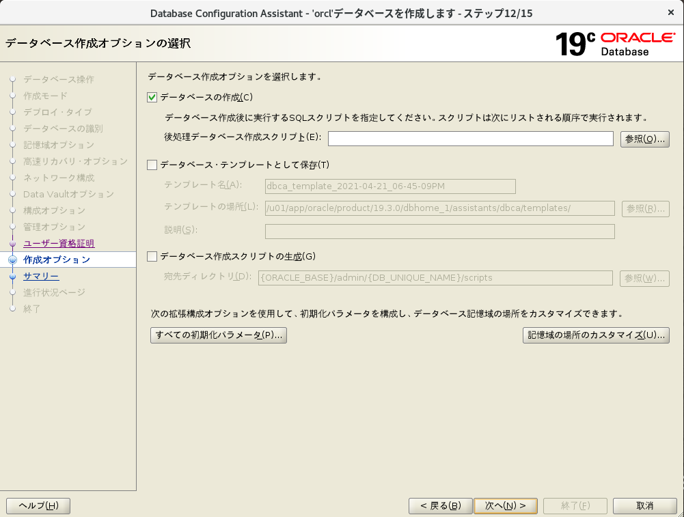Open the ユーザー資格証明 step link
Image resolution: width=684 pixels, height=517 pixels.
click(x=59, y=244)
